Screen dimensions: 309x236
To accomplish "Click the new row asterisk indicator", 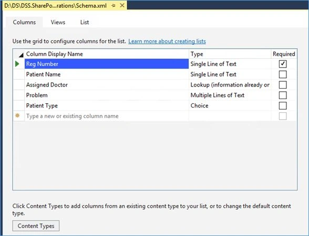I will [x=17, y=115].
